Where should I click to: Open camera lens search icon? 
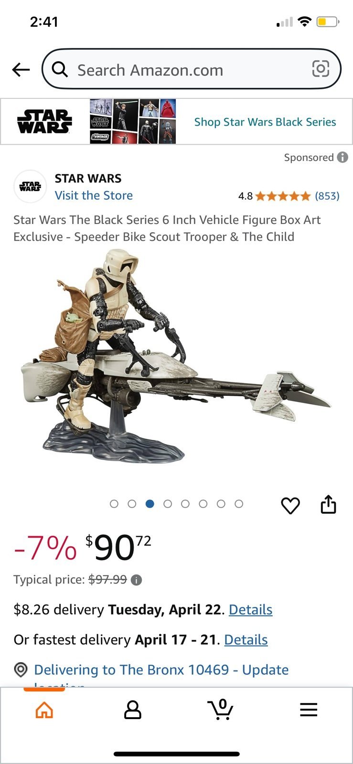321,69
